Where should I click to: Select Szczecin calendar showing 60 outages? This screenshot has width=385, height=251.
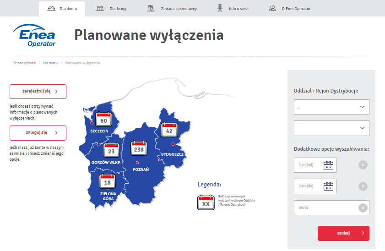pyautogui.click(x=103, y=120)
